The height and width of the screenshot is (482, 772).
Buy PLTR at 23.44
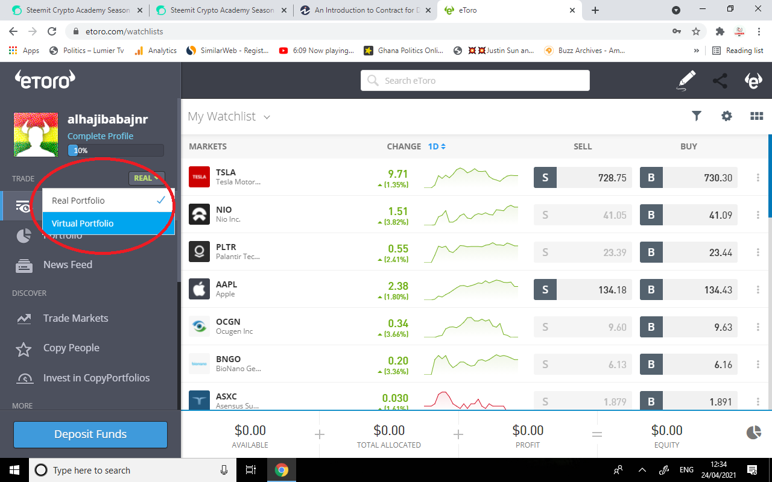click(689, 252)
